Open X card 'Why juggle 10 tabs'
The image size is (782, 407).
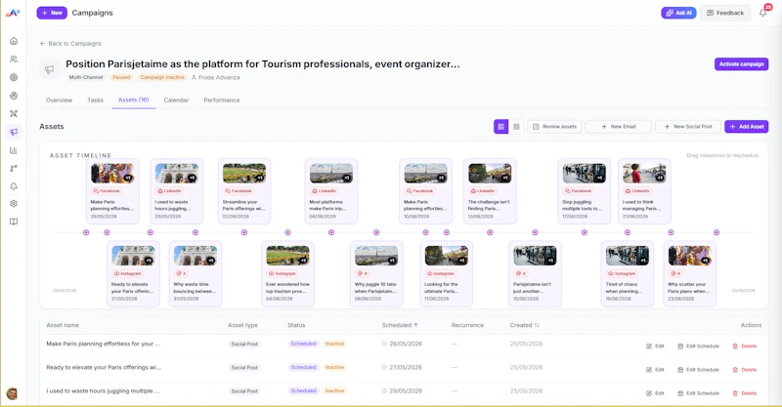point(376,273)
